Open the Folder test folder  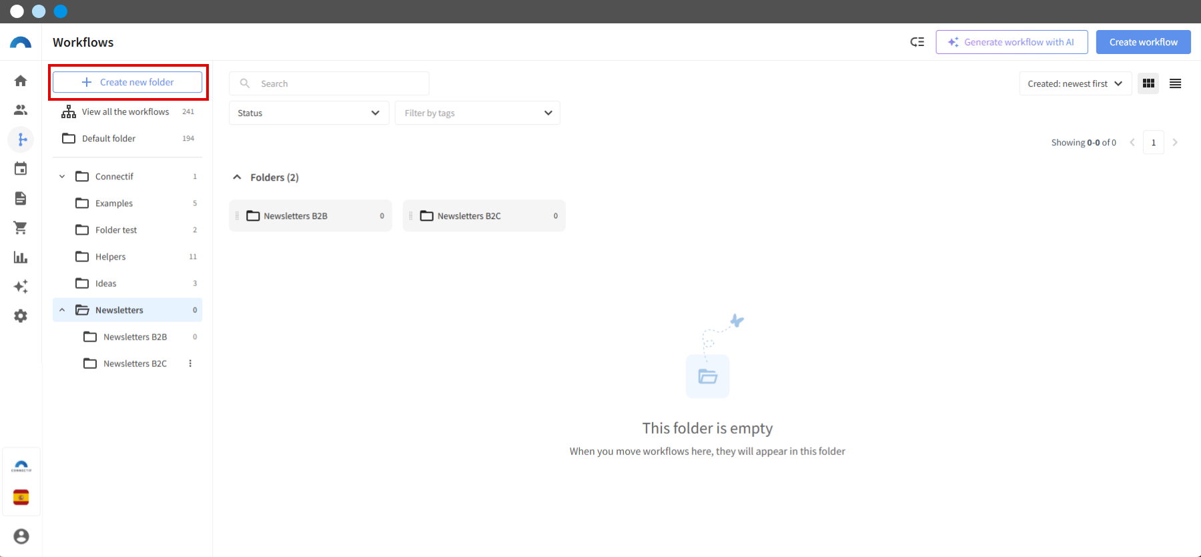127,230
